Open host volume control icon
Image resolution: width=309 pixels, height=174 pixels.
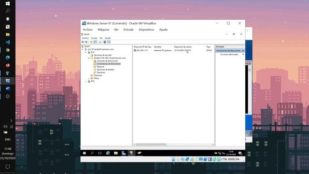pyautogui.click(x=5, y=127)
